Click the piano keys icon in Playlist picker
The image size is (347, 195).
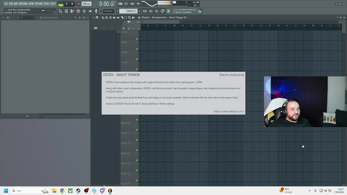[x=95, y=28]
